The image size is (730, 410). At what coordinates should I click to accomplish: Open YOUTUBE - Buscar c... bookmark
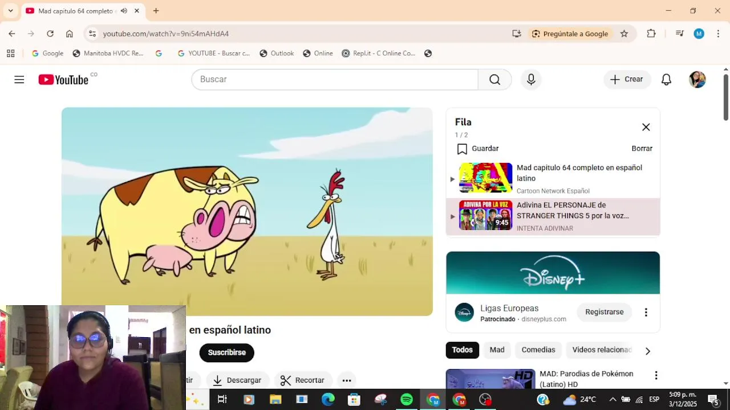click(x=213, y=54)
